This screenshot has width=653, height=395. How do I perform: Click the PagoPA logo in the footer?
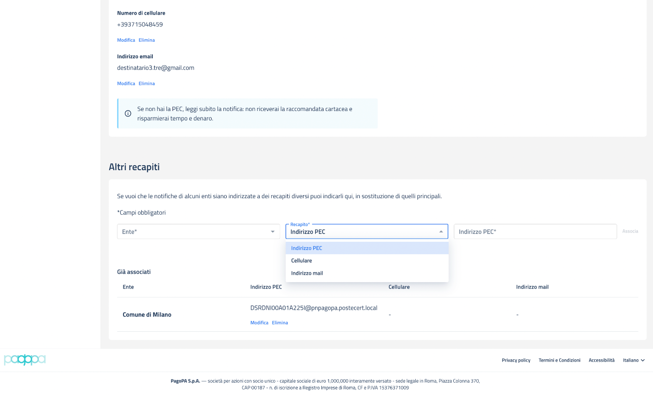tap(25, 360)
